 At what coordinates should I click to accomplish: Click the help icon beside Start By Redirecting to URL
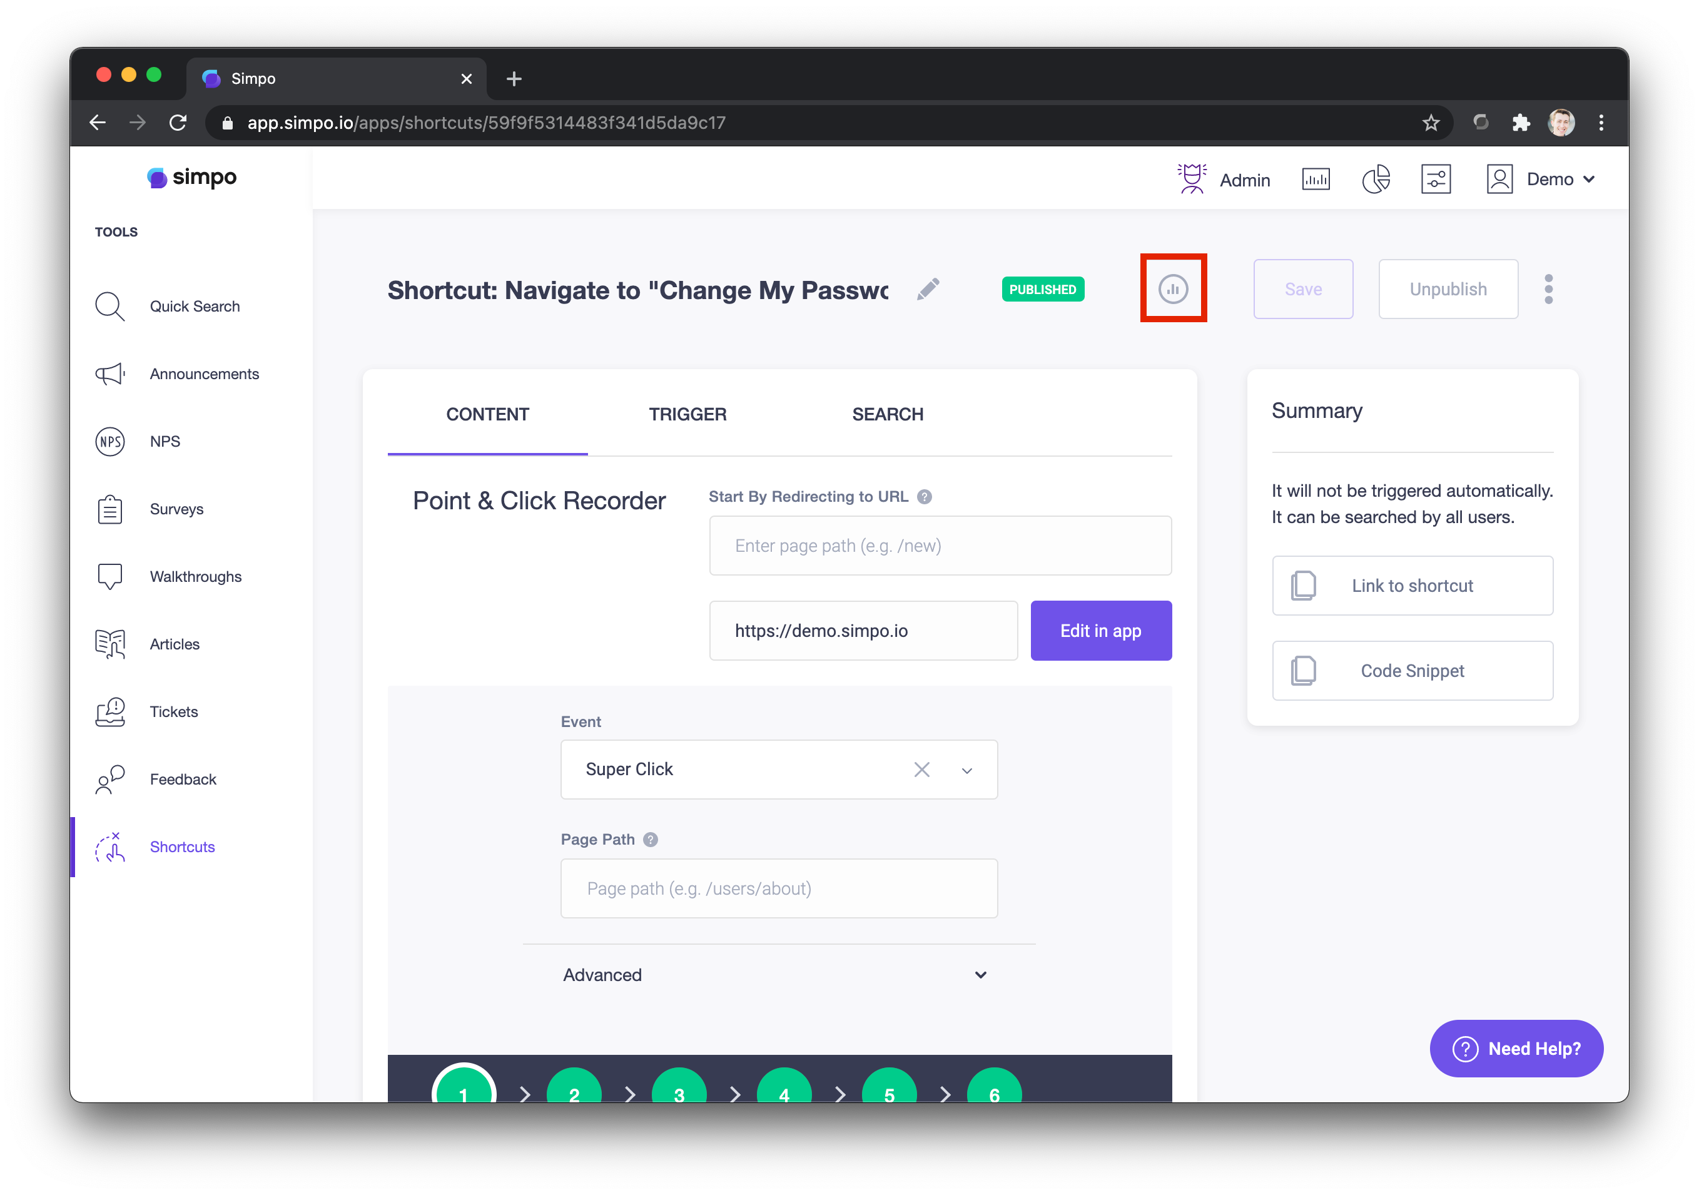[923, 497]
